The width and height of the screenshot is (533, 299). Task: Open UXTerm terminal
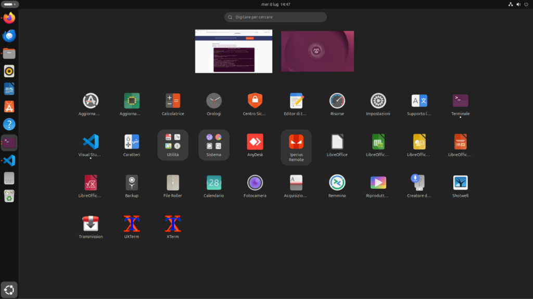point(132,224)
